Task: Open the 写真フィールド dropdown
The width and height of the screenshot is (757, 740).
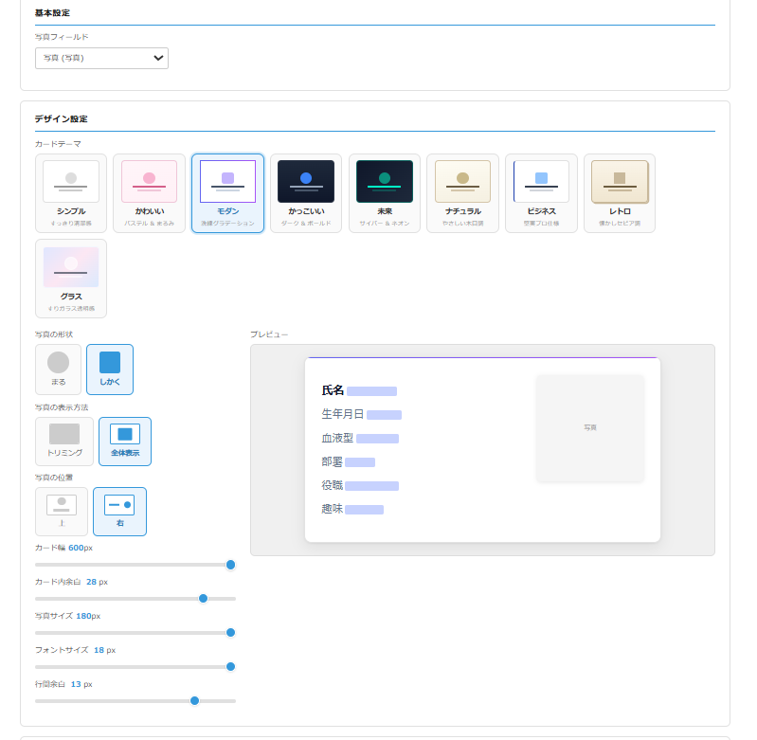Action: click(x=101, y=58)
